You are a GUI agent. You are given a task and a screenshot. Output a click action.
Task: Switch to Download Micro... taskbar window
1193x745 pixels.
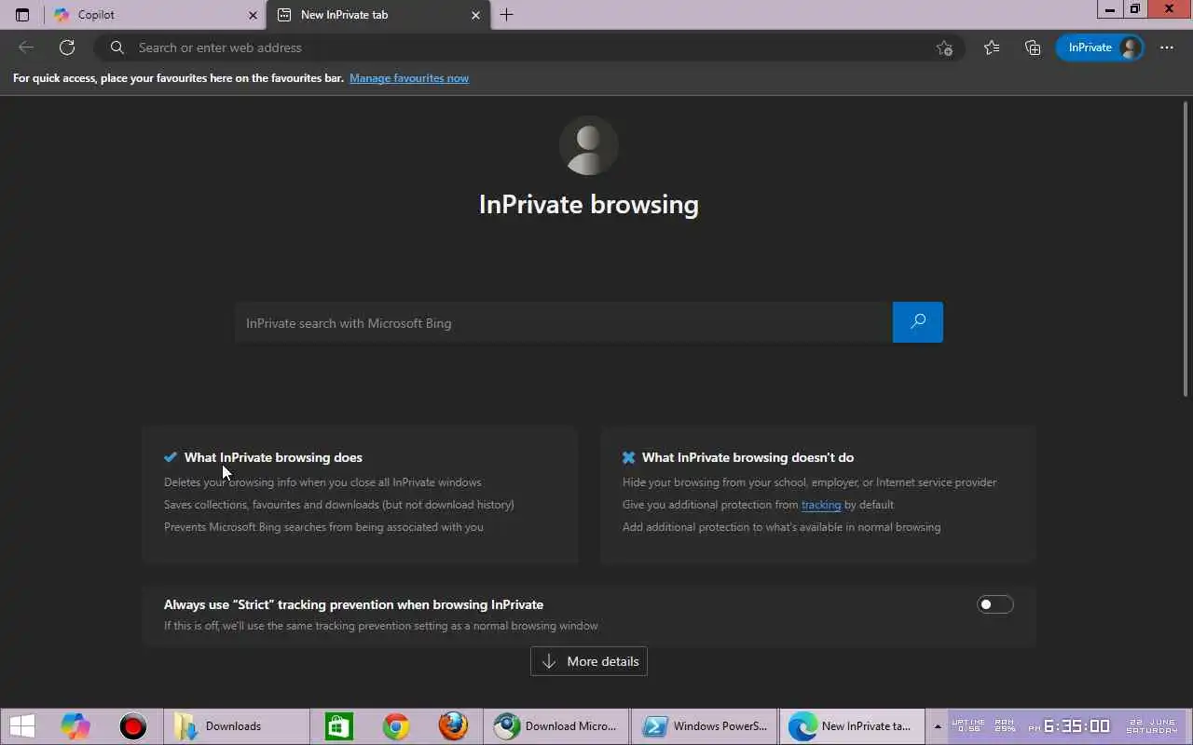(556, 726)
